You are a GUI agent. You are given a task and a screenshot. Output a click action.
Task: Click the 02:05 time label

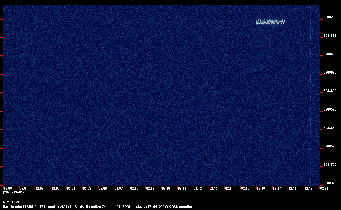[x=87, y=188]
